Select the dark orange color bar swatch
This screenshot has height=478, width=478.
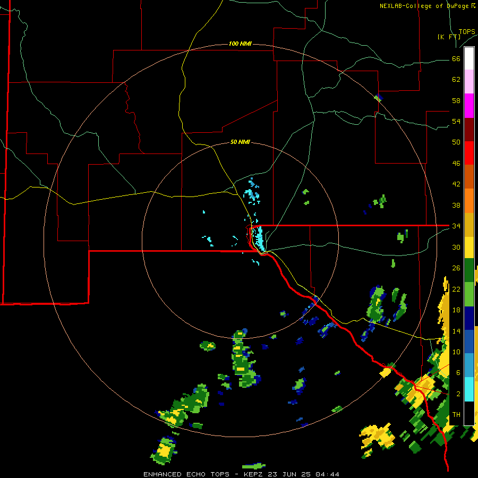pyautogui.click(x=469, y=177)
